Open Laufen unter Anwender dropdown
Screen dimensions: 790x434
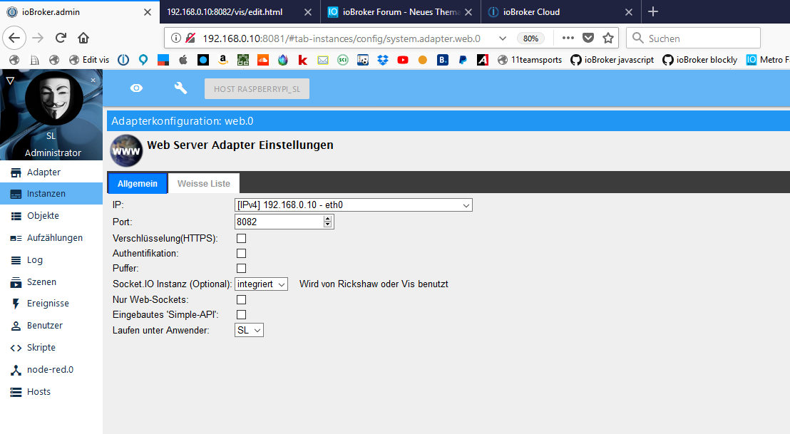pyautogui.click(x=249, y=331)
